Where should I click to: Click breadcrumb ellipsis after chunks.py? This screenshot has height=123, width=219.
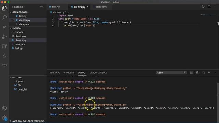[68, 12]
